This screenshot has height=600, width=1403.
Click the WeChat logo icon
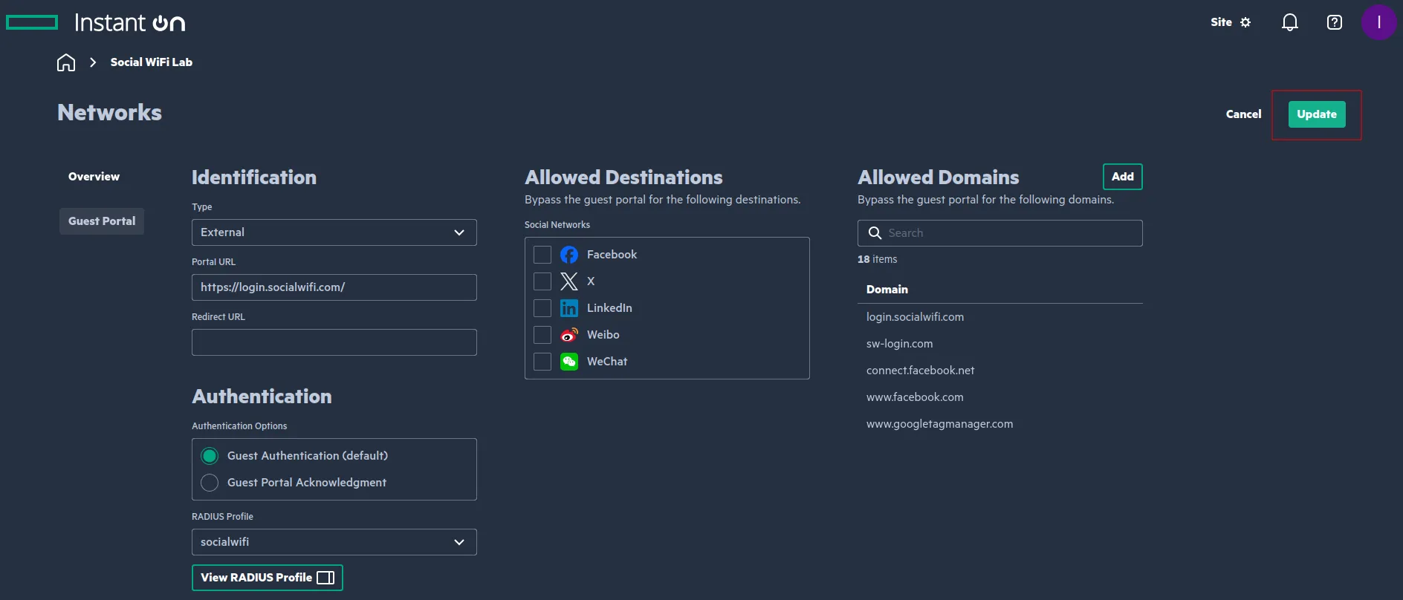point(569,362)
